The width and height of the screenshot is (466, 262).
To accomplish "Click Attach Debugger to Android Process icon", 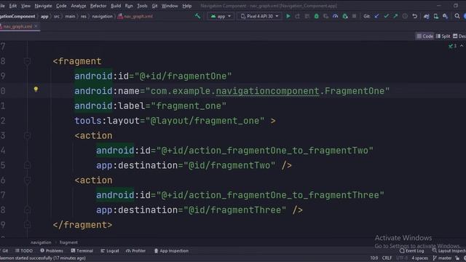I will [345, 16].
